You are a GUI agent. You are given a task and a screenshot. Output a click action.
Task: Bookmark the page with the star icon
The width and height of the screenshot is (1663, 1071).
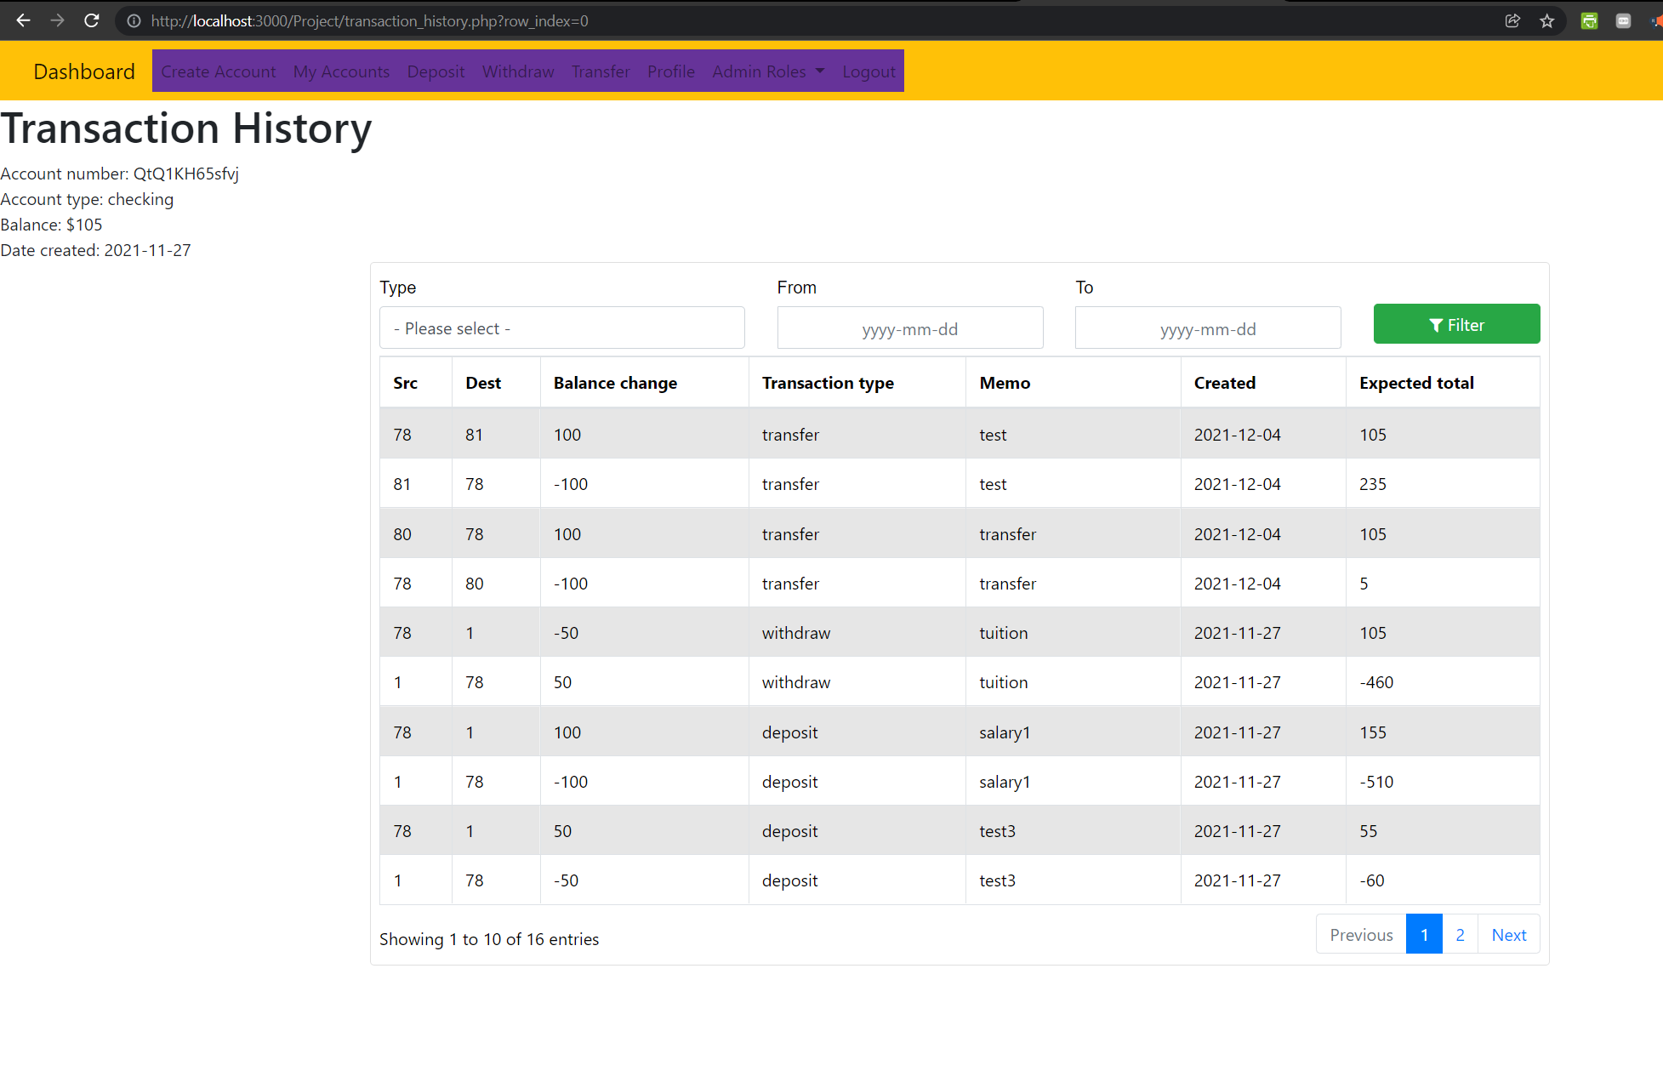[1547, 20]
